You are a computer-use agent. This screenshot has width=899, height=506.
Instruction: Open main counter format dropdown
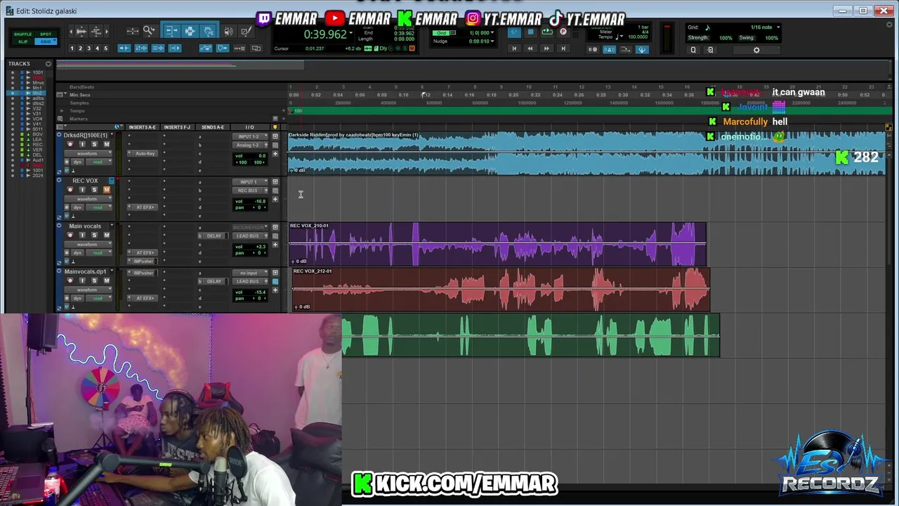pyautogui.click(x=351, y=34)
